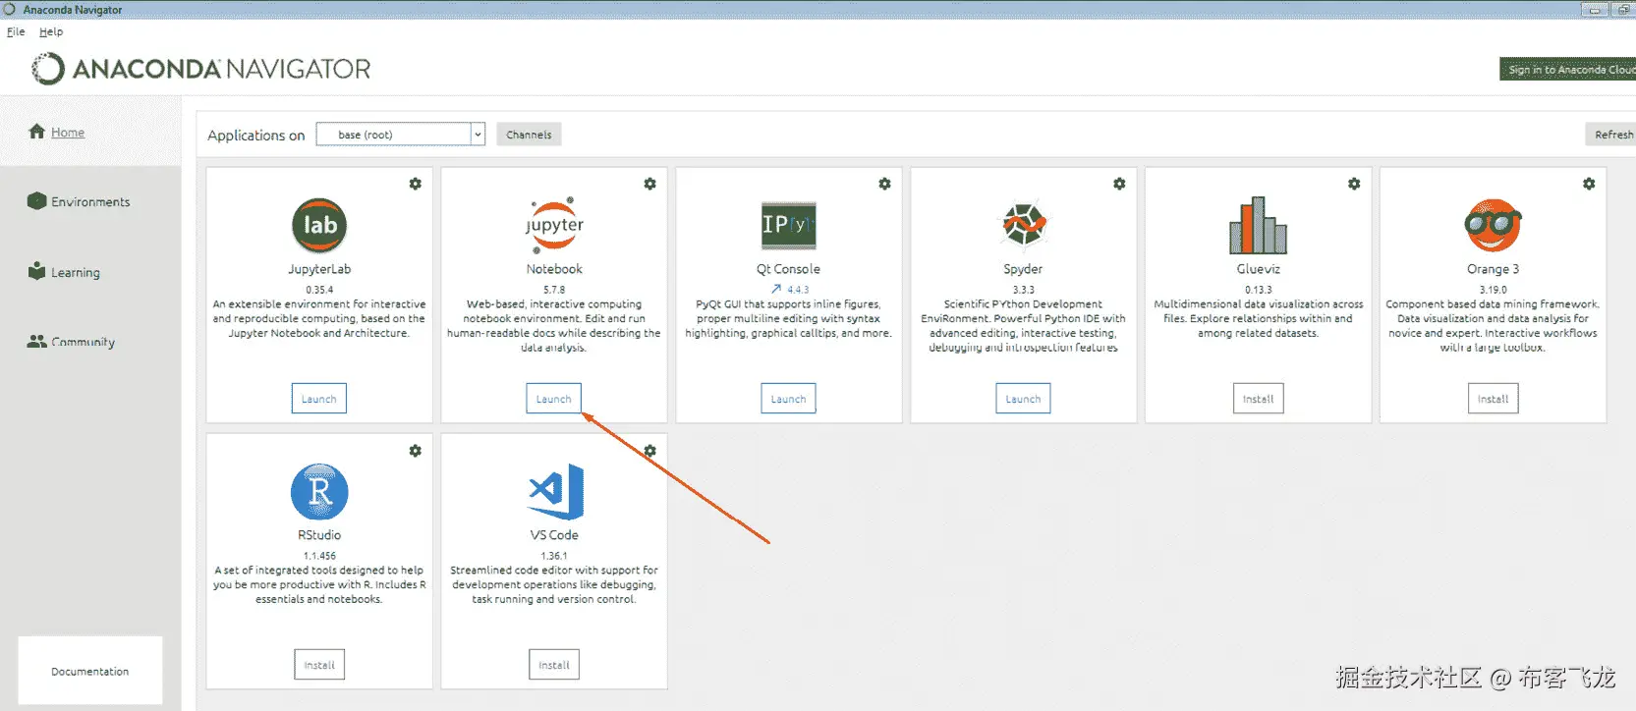The image size is (1636, 711).
Task: Click the Applications on label
Action: point(256,136)
